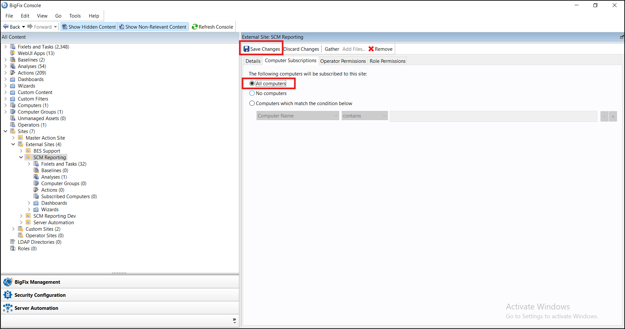625x329 pixels.
Task: Select the All computers radio button
Action: (x=252, y=83)
